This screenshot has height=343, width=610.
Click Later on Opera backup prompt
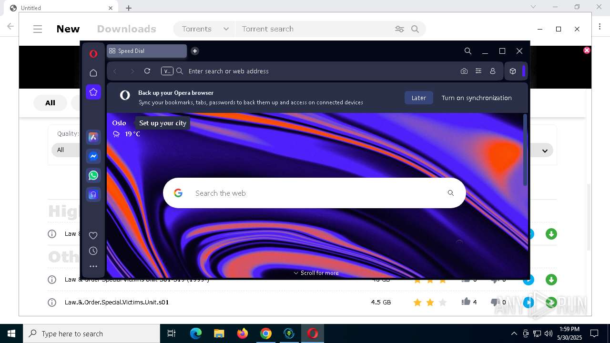point(419,98)
